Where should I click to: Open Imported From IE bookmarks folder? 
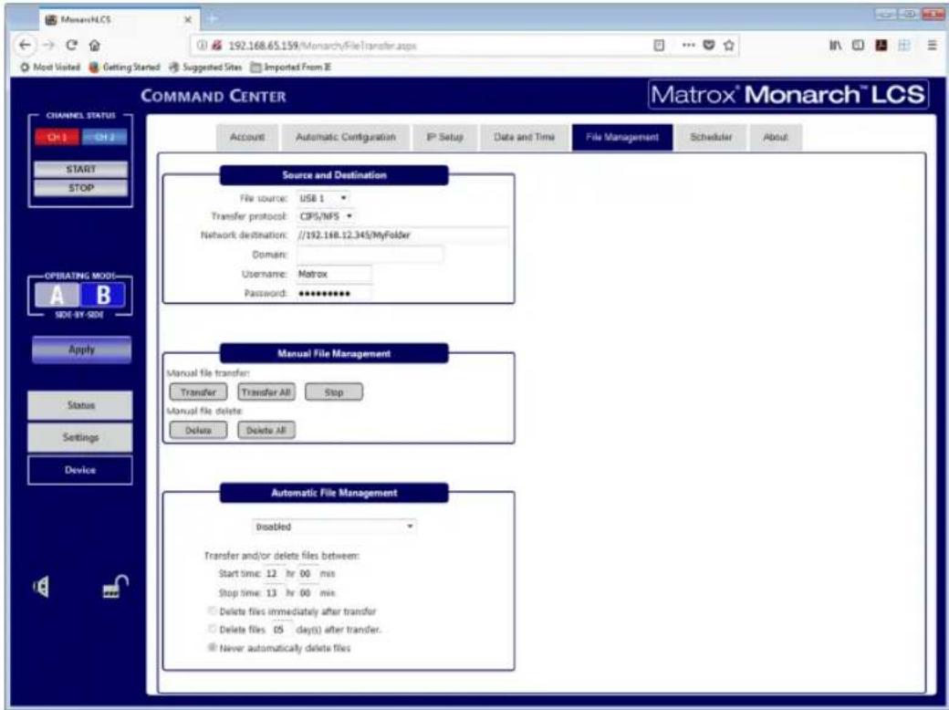pyautogui.click(x=291, y=68)
